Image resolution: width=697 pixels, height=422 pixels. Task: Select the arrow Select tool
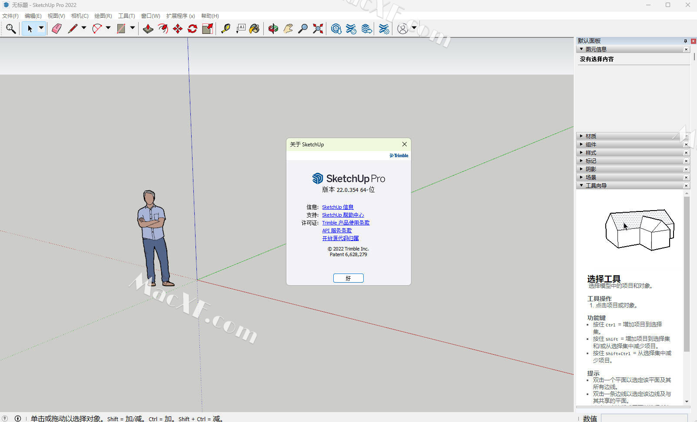[x=30, y=29]
